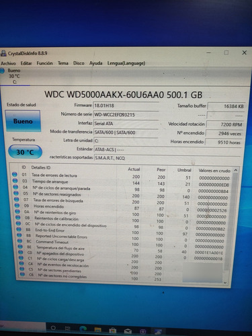Click the status dot for Nº de sectores reasignados
The height and width of the screenshot is (336, 252).
click(16, 193)
